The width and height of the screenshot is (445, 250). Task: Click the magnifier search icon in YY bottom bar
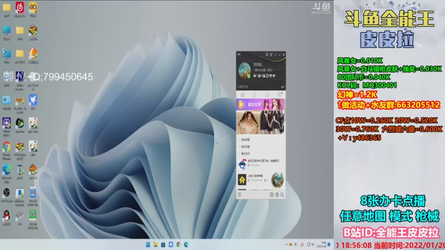[x=282, y=195]
